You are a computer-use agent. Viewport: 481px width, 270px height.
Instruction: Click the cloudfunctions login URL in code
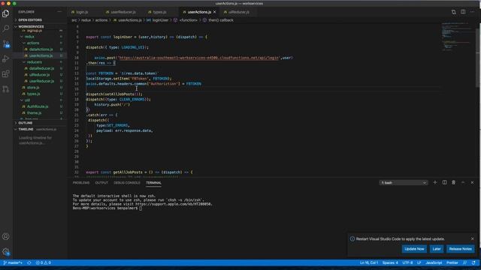click(198, 58)
